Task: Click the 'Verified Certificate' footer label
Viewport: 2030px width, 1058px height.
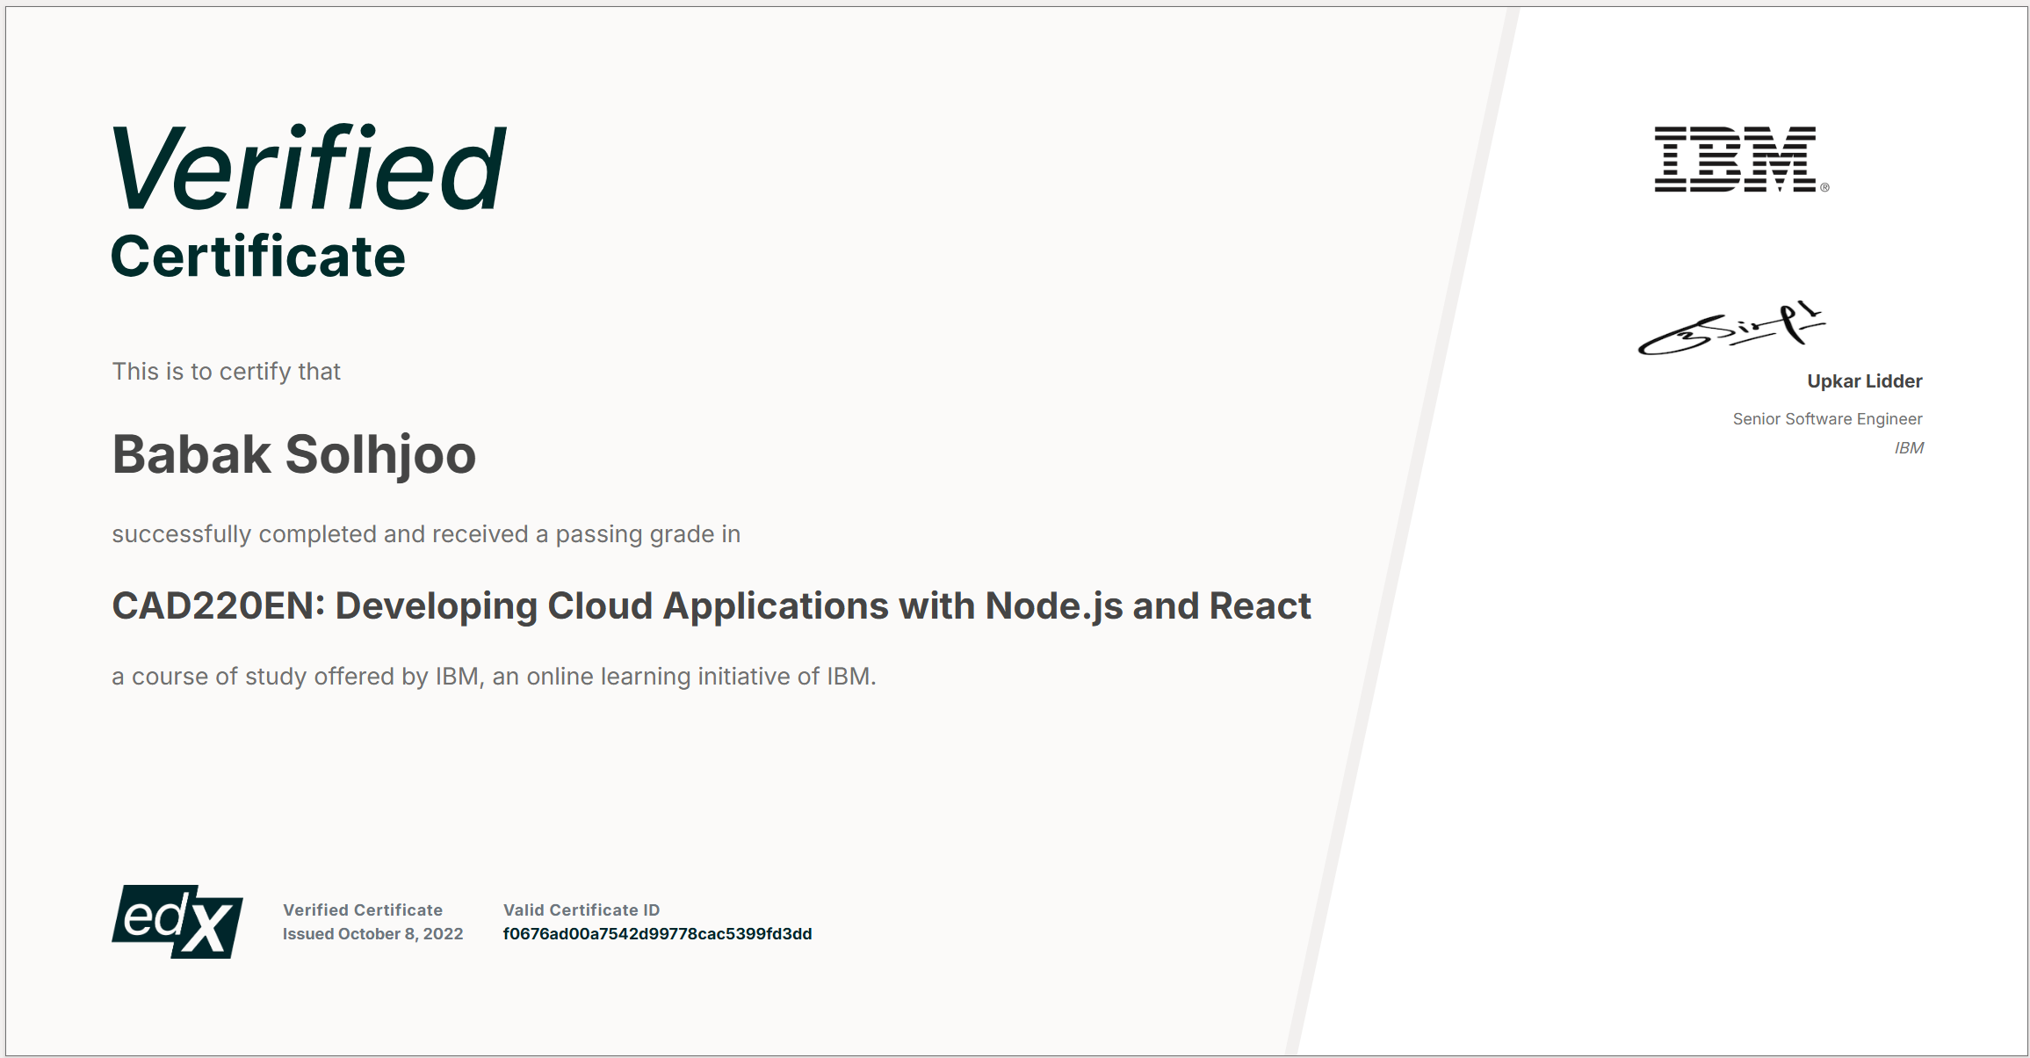Action: tap(363, 910)
